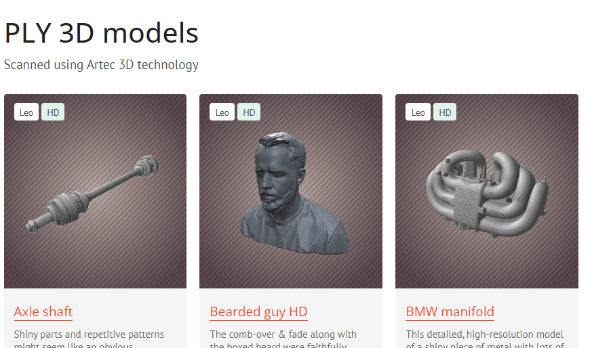
Task: Open the BMW manifold link
Action: click(450, 312)
